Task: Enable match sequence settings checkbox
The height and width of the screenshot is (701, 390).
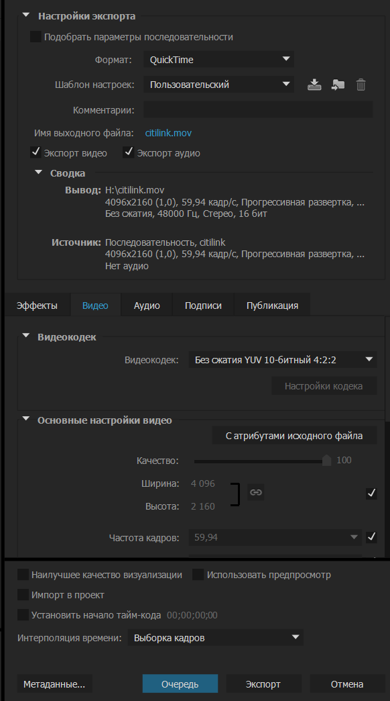Action: tap(36, 37)
